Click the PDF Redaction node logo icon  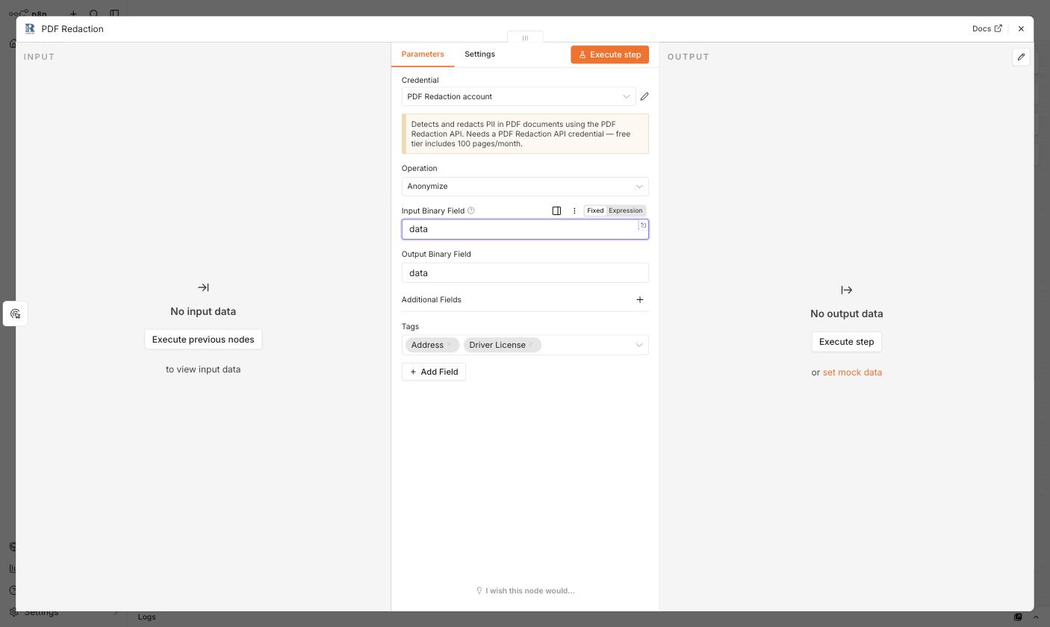[30, 28]
